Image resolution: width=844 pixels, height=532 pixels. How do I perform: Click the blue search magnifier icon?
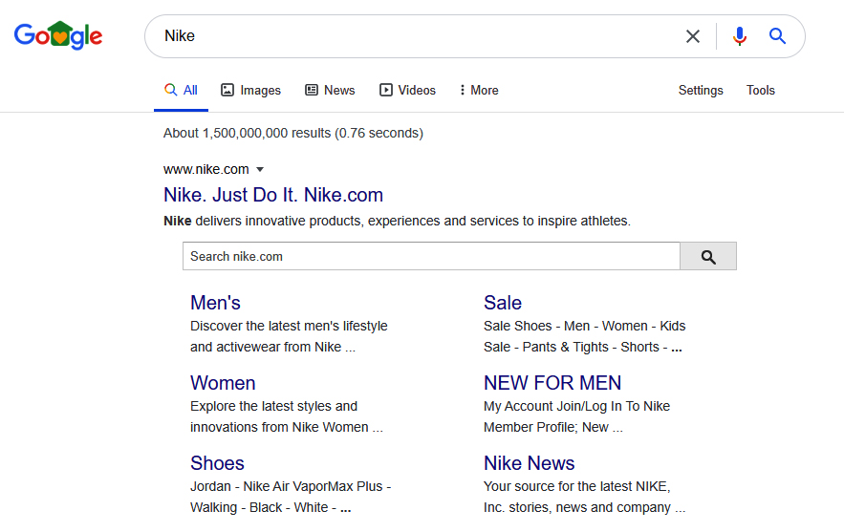click(x=777, y=36)
